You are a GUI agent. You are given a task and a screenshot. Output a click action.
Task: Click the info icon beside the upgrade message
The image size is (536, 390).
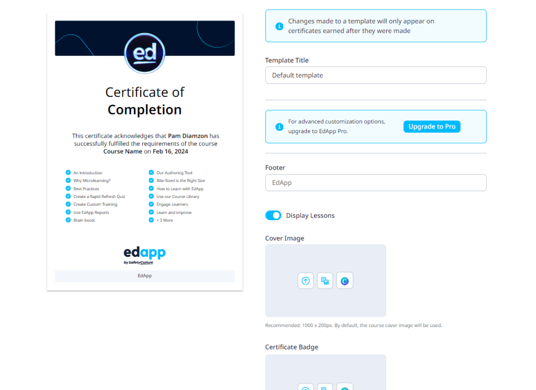pos(279,127)
